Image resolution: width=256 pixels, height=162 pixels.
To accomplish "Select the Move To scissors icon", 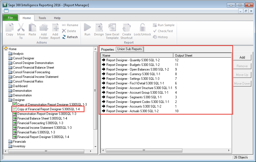I will [x=21, y=27].
